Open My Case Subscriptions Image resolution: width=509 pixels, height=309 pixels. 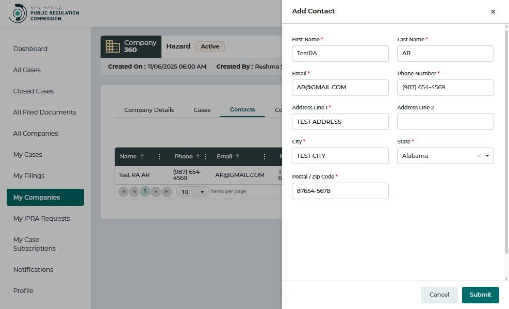click(35, 244)
